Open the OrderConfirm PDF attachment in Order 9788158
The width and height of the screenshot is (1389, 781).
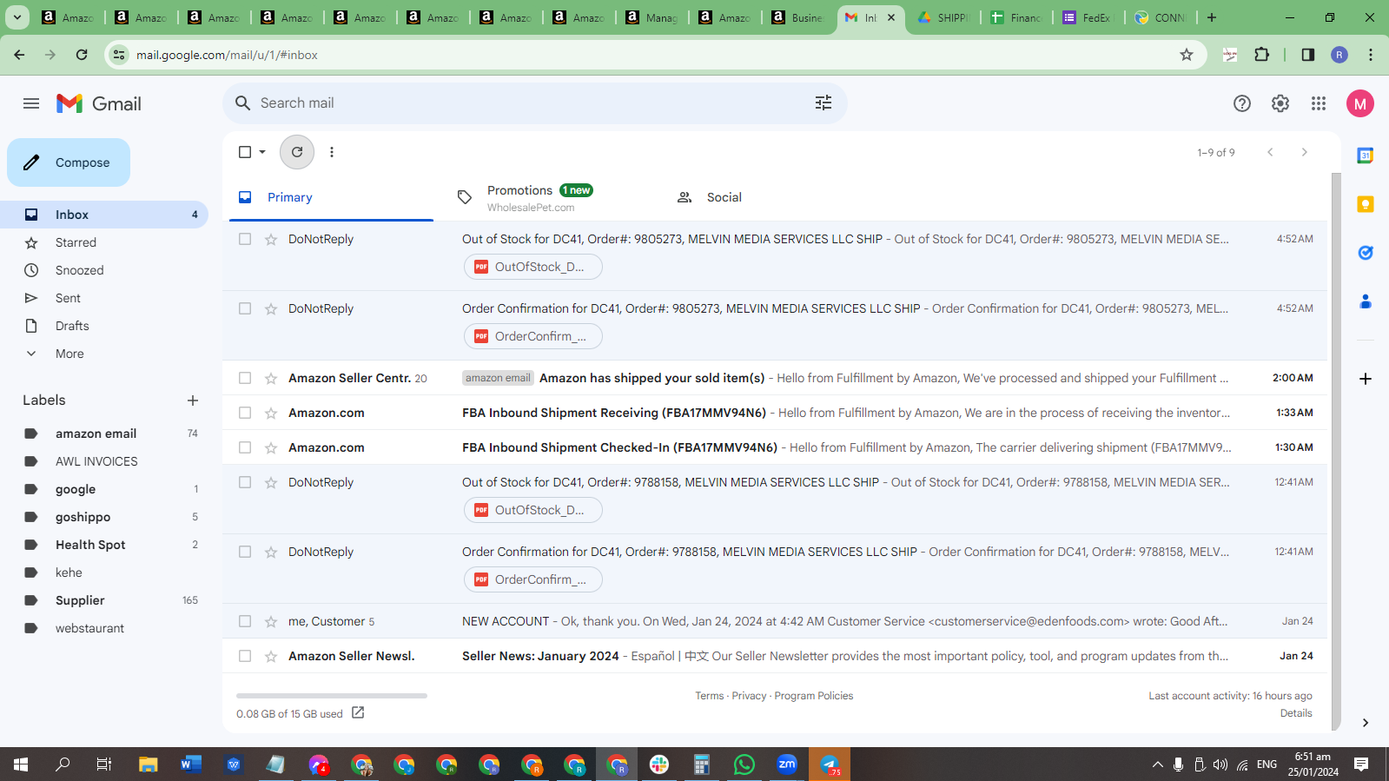533,579
